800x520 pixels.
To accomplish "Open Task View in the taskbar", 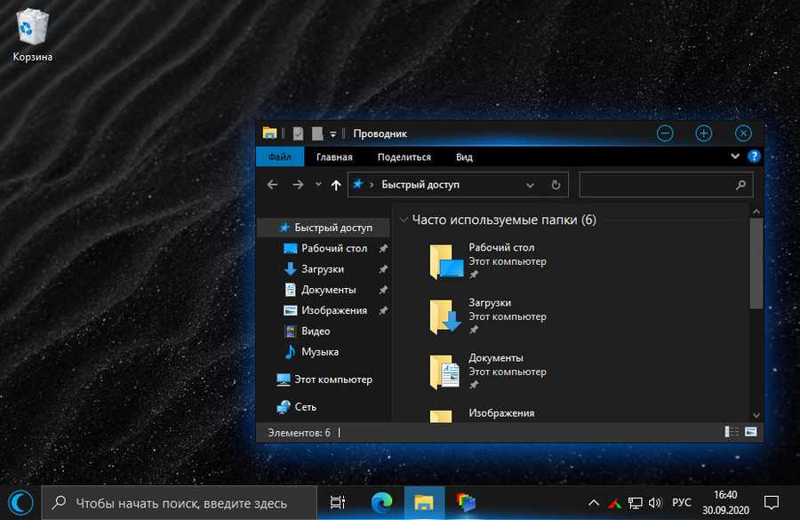I will point(338,502).
